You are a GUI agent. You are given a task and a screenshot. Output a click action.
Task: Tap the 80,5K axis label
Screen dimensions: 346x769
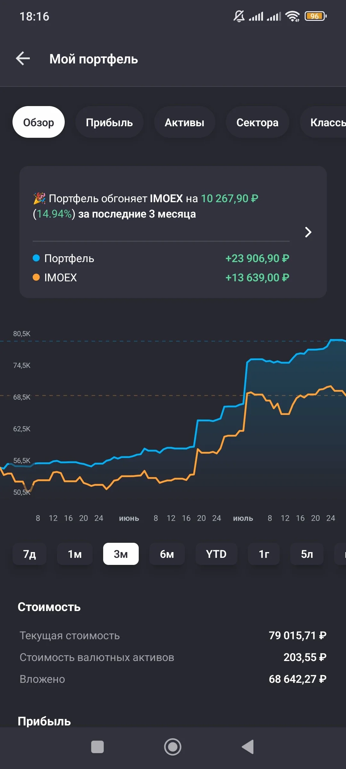point(22,334)
